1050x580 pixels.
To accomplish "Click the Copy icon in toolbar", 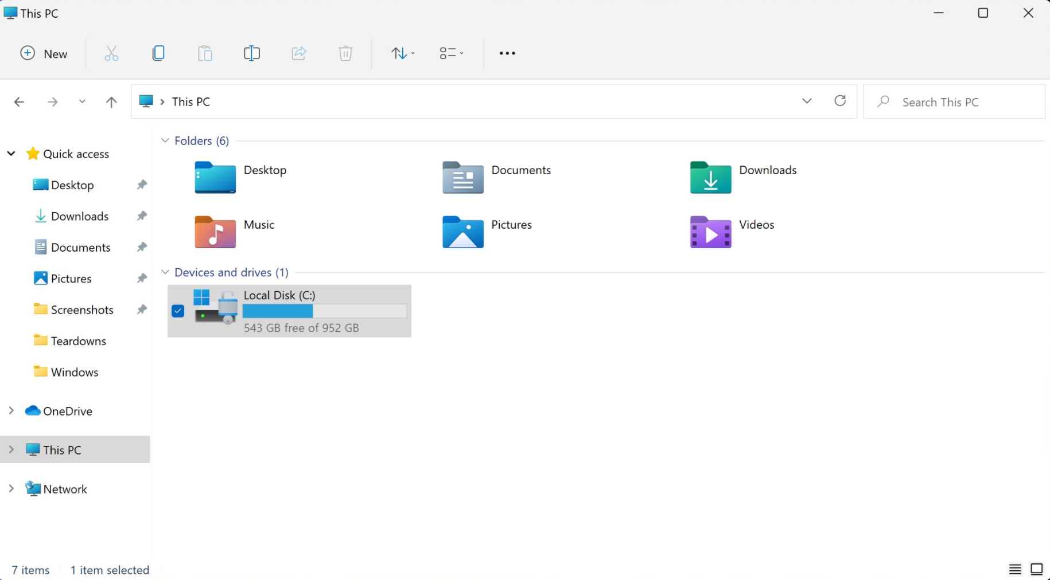I will pyautogui.click(x=158, y=53).
